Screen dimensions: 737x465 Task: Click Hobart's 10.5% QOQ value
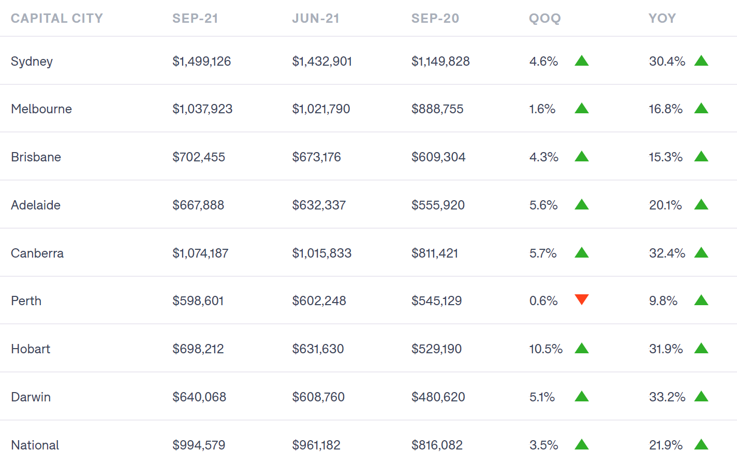[x=546, y=349]
